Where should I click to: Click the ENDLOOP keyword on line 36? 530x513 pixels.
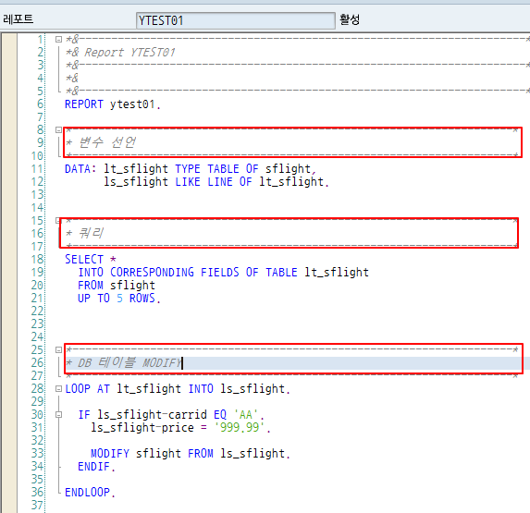(87, 492)
